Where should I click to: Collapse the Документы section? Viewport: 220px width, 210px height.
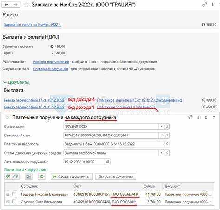[x=17, y=82]
